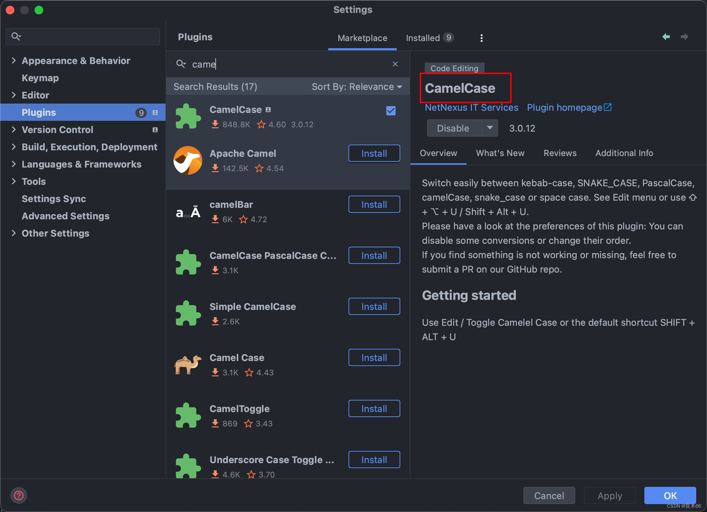Click the Code Editing category tag
707x512 pixels.
pyautogui.click(x=454, y=68)
